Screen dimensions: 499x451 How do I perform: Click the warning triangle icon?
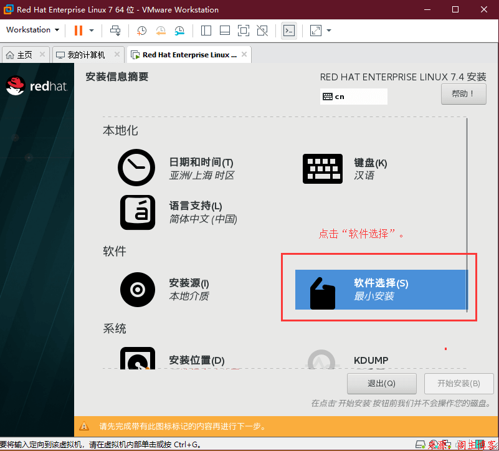pyautogui.click(x=84, y=426)
